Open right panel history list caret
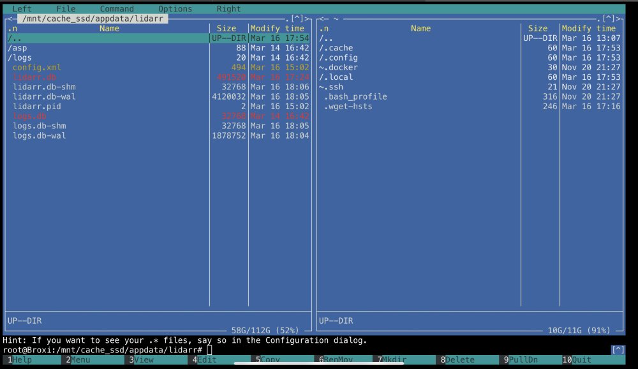Image resolution: width=638 pixels, height=369 pixels. tap(609, 19)
